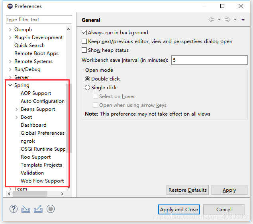Screen dimensions: 253x224
Task: Select Server in preferences tree
Action: coord(22,77)
